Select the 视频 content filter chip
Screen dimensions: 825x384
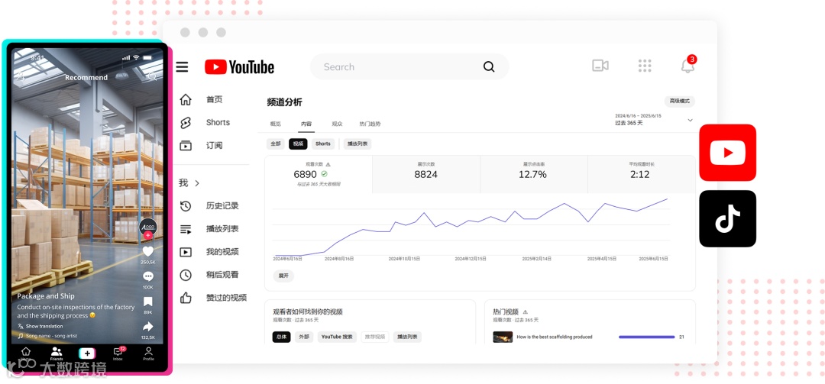(299, 144)
